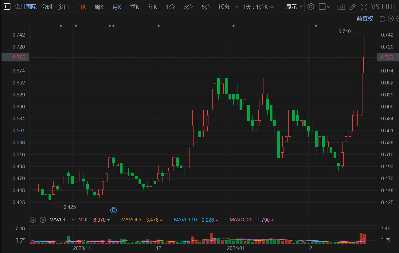Click the 金川国际 stock name

25,7
